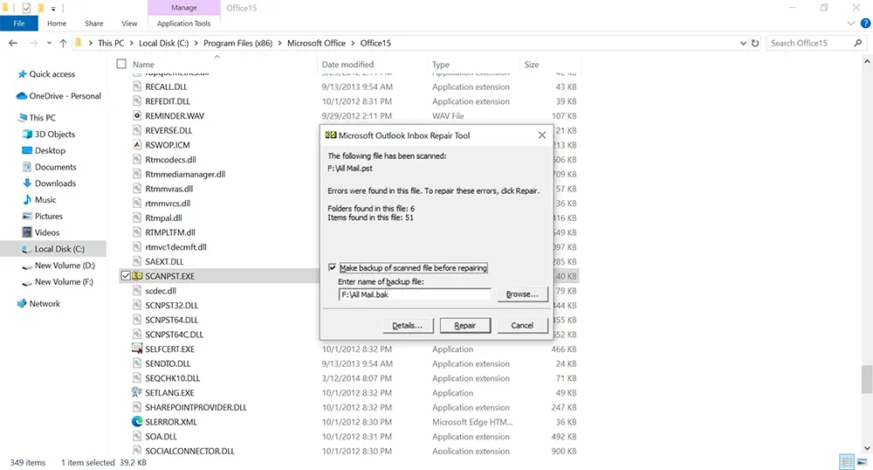Switch to Large icons view layout
Image resolution: width=873 pixels, height=470 pixels.
point(863,461)
